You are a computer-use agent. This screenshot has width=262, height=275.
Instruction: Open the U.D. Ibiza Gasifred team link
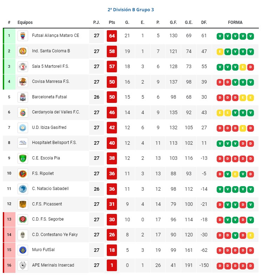coord(49,127)
